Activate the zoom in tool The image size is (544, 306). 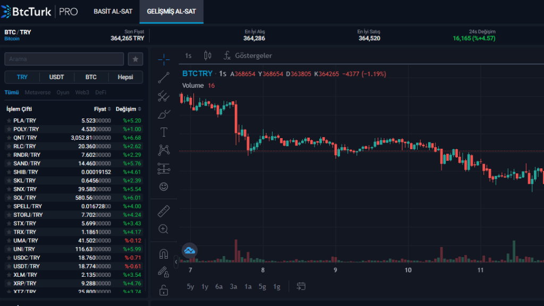164,229
